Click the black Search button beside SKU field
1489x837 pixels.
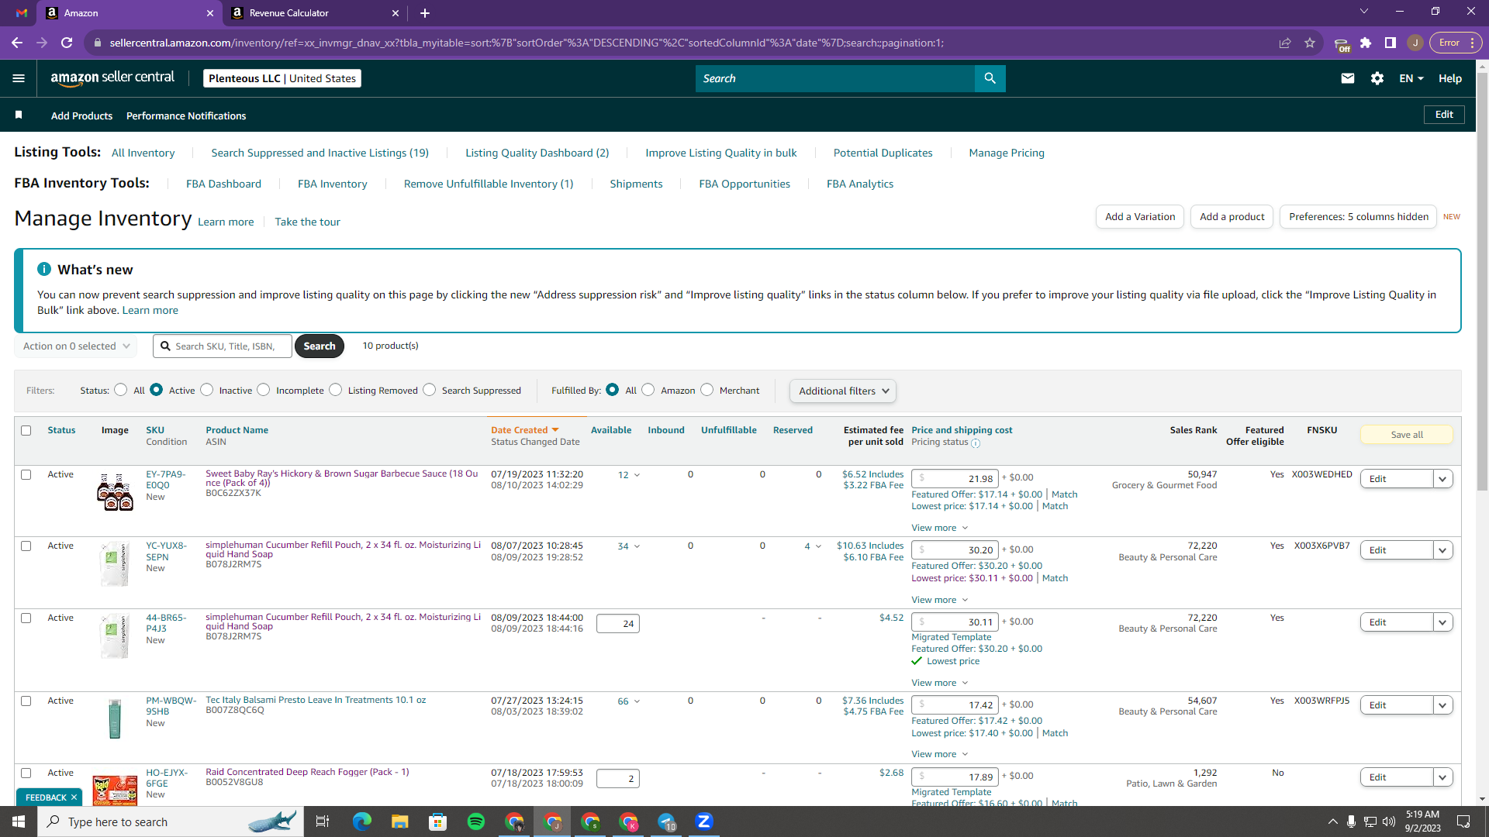(x=320, y=346)
